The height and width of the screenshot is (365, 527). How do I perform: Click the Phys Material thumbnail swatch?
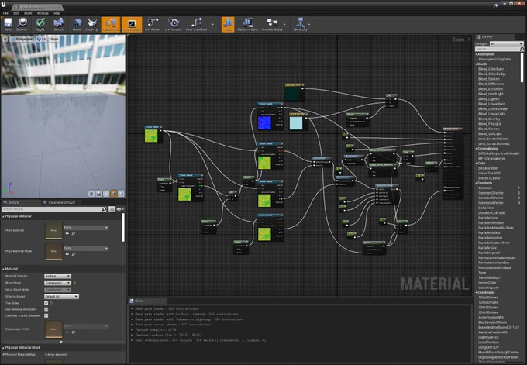pyautogui.click(x=53, y=231)
